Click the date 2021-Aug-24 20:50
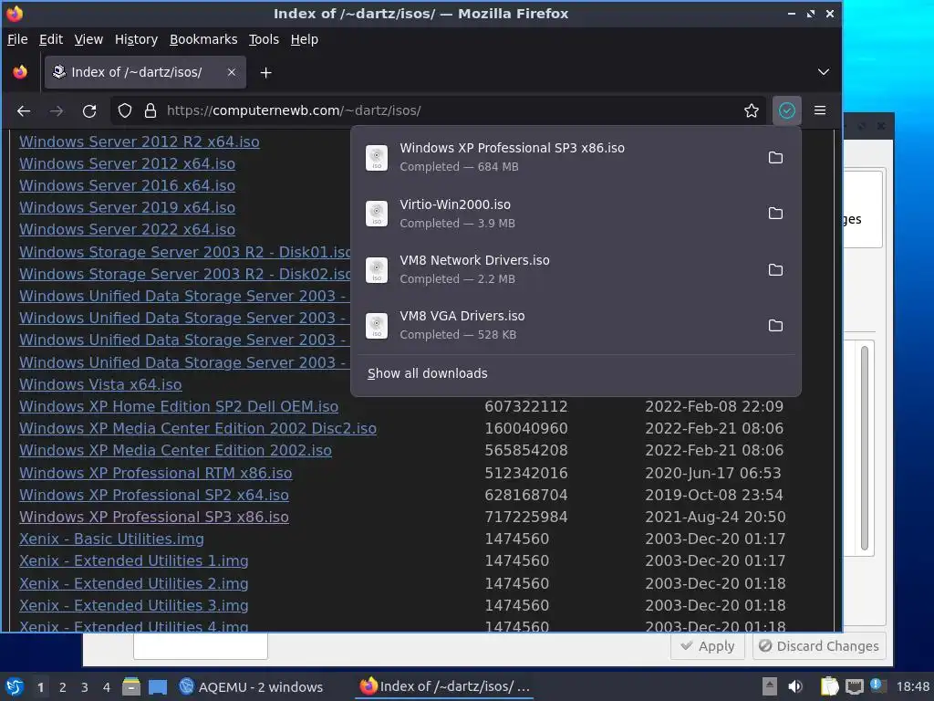 [715, 517]
